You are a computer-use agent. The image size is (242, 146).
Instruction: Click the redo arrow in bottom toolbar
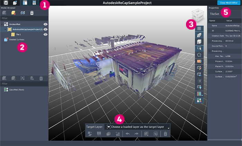pos(137,134)
